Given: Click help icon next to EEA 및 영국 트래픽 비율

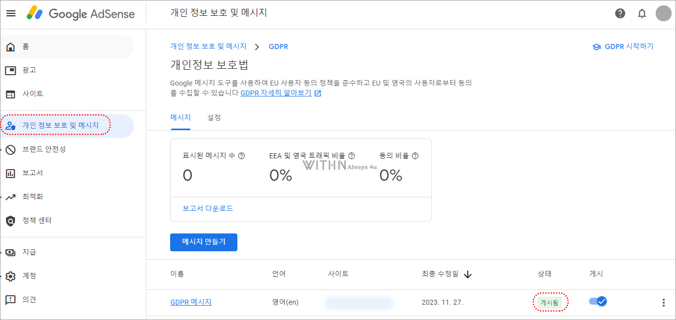Looking at the screenshot, I should (x=352, y=156).
